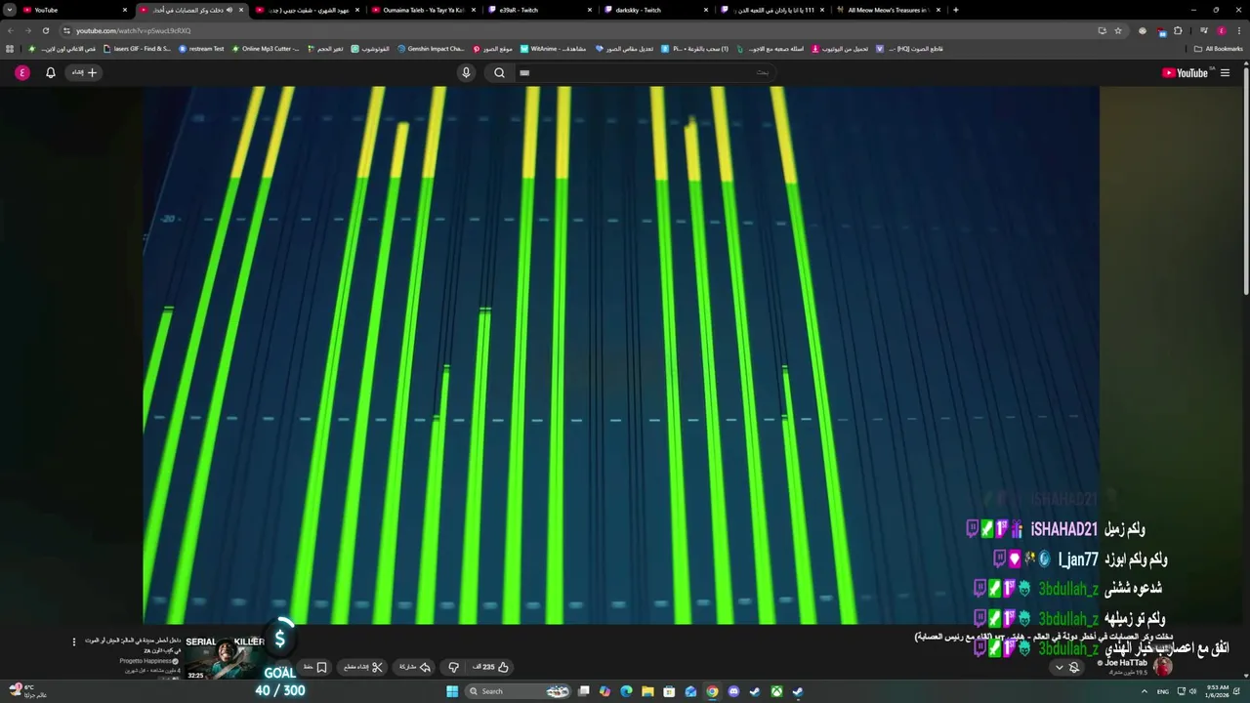Viewport: 1250px width, 703px height.
Task: Open restream Test bookmark
Action: coord(201,48)
